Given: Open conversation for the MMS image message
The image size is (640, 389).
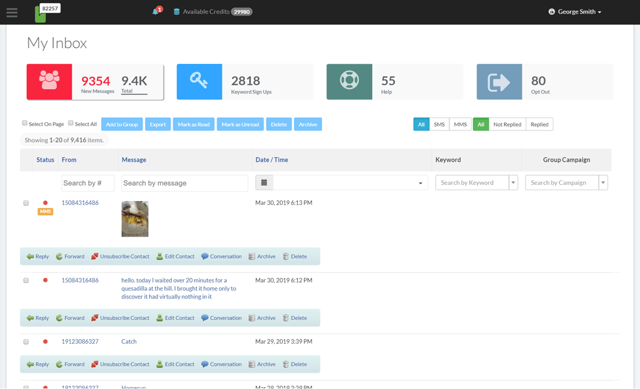Looking at the screenshot, I should [222, 257].
